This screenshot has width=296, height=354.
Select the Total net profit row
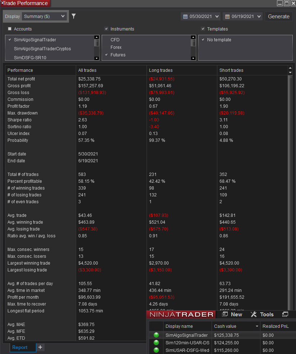point(147,79)
